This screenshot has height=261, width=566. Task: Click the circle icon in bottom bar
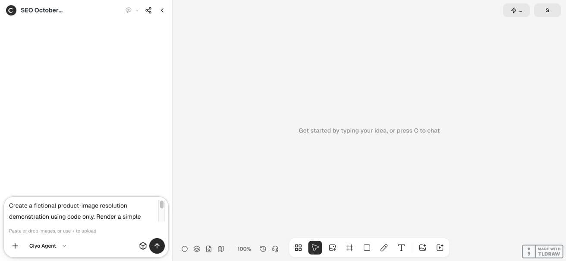click(x=185, y=249)
